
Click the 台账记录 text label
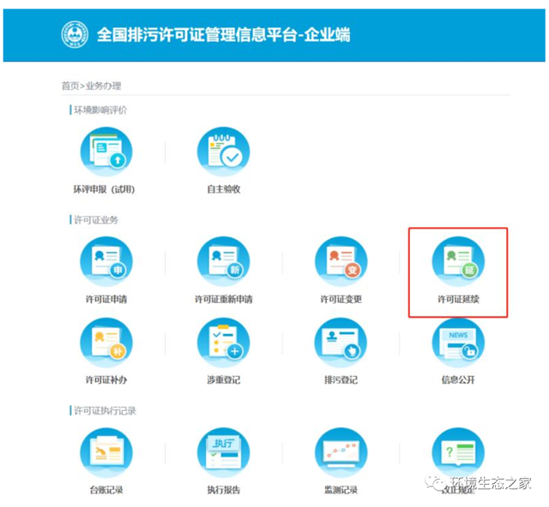(106, 490)
